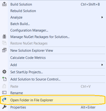Click the blue arrow Open Folder icon
Image resolution: width=106 pixels, height=111 pixels.
pos(4,100)
